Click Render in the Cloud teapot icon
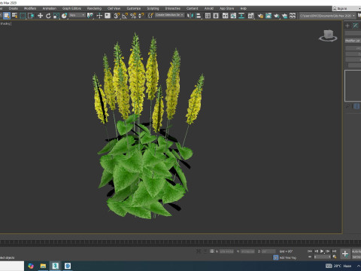This screenshot has width=361, height=271. point(284,16)
